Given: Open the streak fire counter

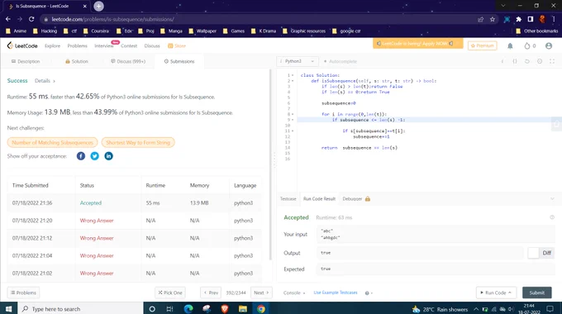Looking at the screenshot, I should (x=530, y=46).
